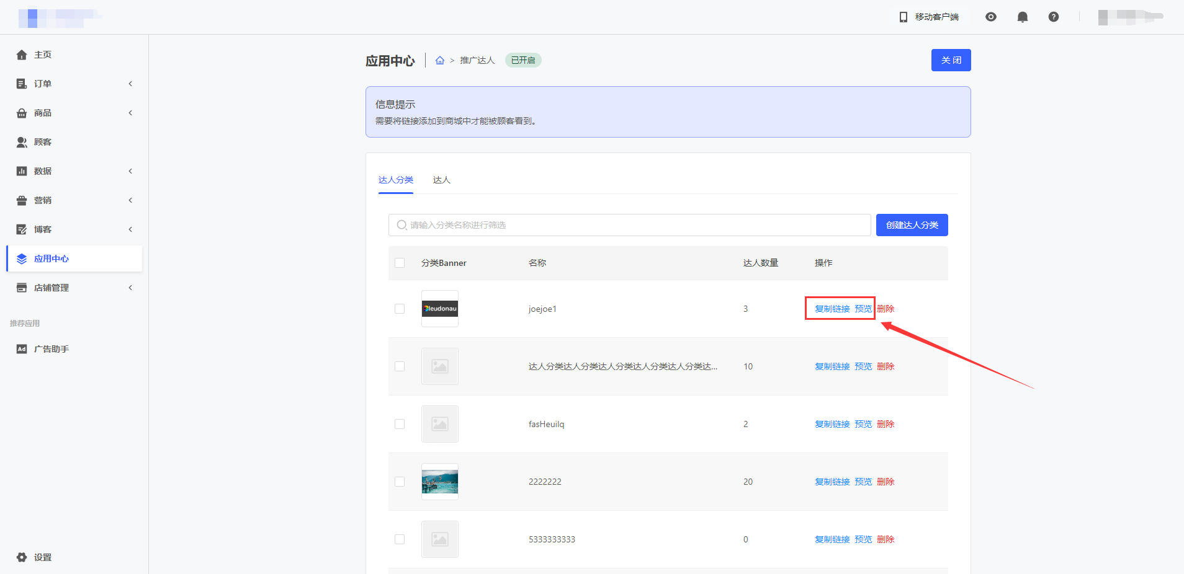Screen dimensions: 1184x574
Task: Open the notifications bell icon
Action: pyautogui.click(x=1023, y=17)
